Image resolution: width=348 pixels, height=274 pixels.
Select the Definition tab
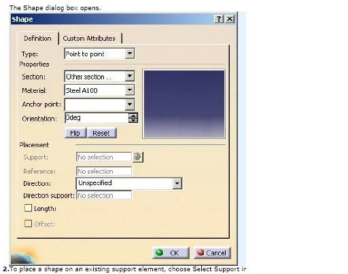[37, 39]
